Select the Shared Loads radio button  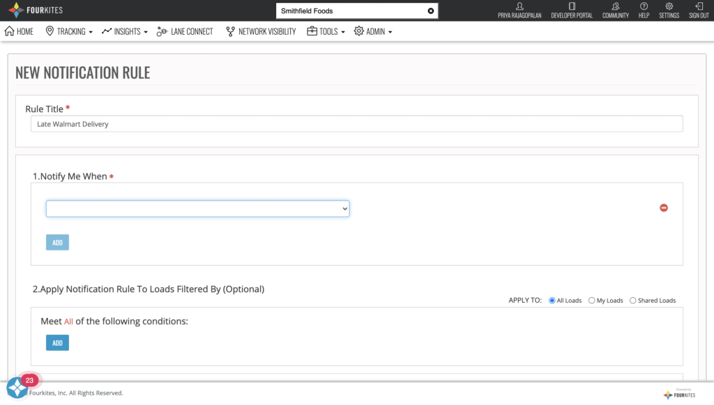pyautogui.click(x=633, y=301)
